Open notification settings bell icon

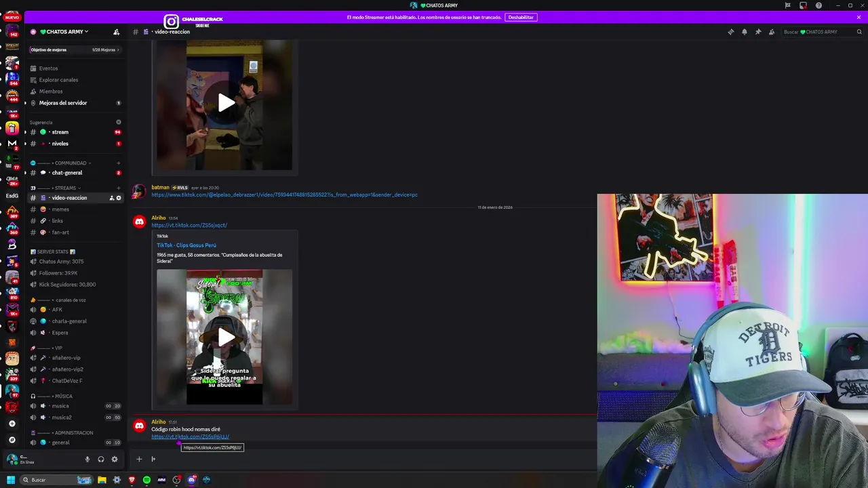(x=745, y=32)
